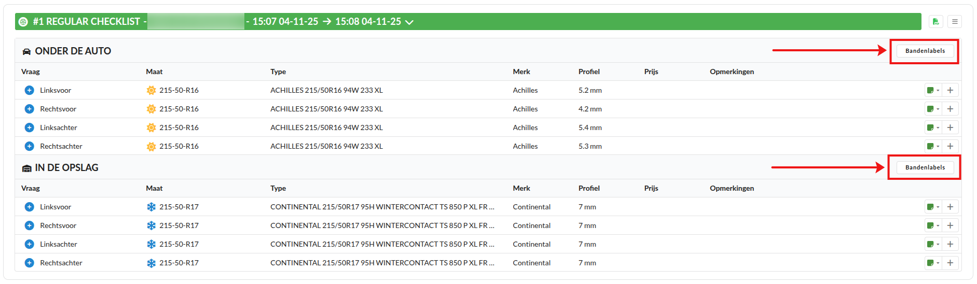This screenshot has width=977, height=284.
Task: Click Profiel column header in Onder de auto
Action: (589, 72)
